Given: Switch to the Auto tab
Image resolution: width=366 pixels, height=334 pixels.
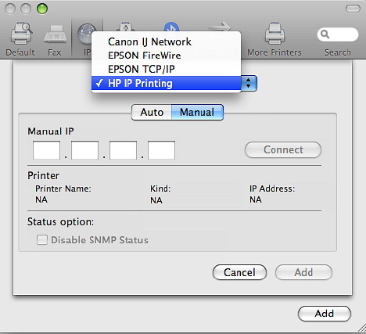Looking at the screenshot, I should 152,112.
